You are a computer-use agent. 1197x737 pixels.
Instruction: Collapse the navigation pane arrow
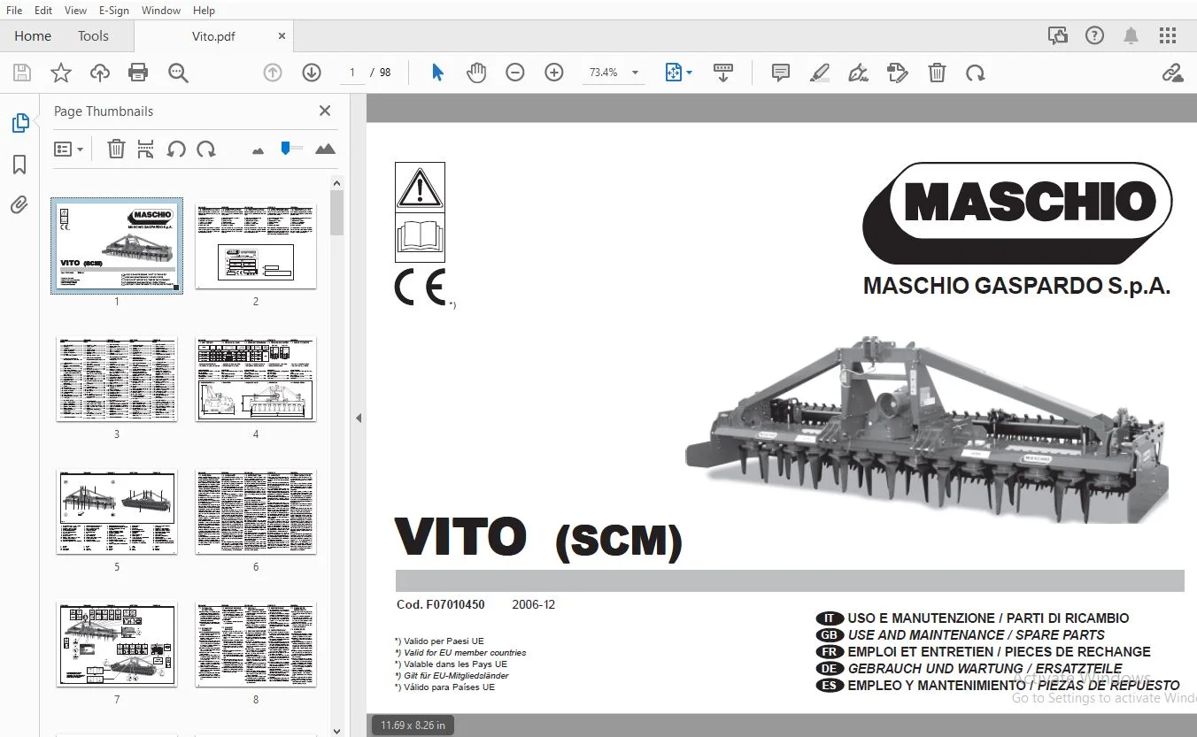click(359, 418)
